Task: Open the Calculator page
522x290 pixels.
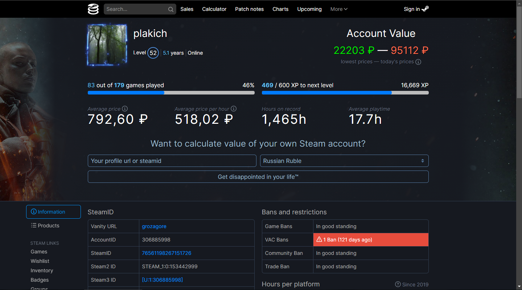Action: (x=214, y=9)
